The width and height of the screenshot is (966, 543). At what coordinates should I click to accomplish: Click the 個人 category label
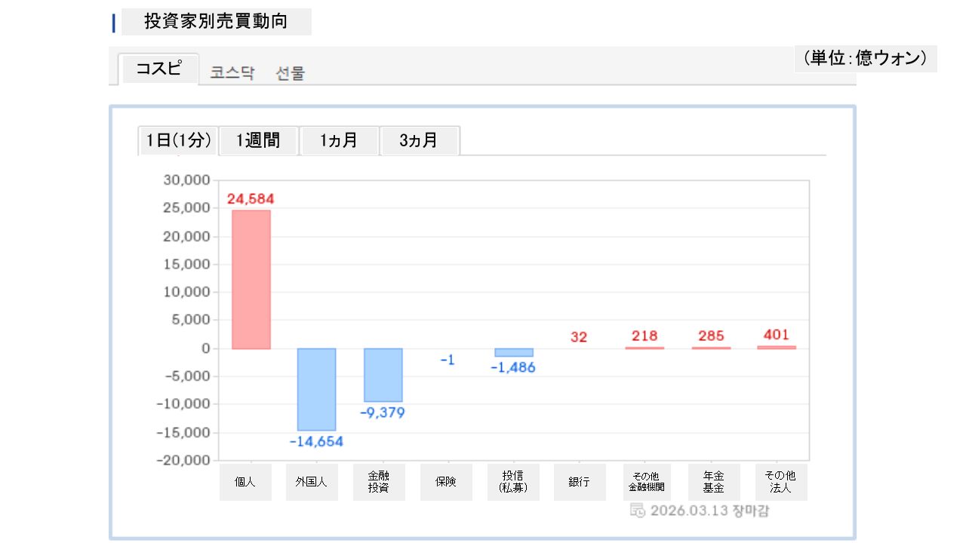[245, 482]
